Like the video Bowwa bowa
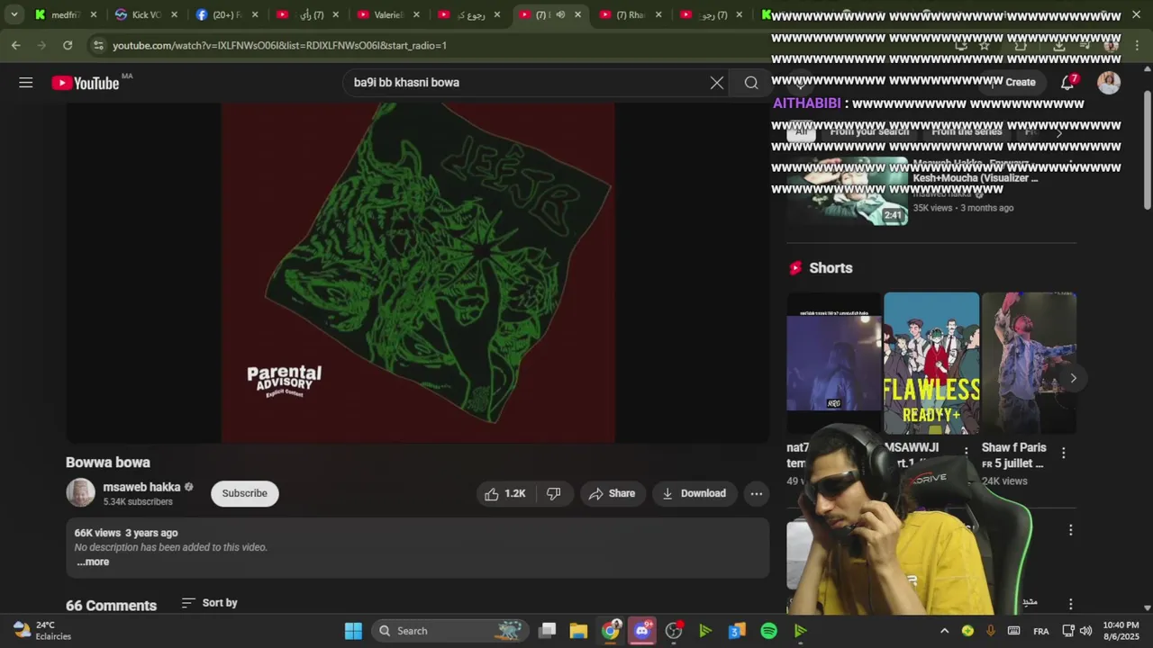 pyautogui.click(x=504, y=493)
